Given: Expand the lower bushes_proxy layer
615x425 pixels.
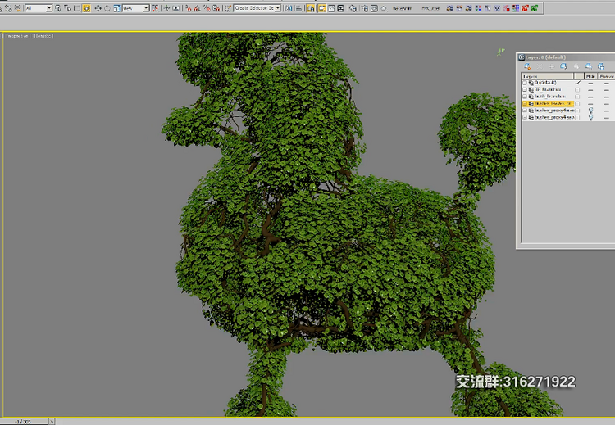Looking at the screenshot, I should coord(525,118).
